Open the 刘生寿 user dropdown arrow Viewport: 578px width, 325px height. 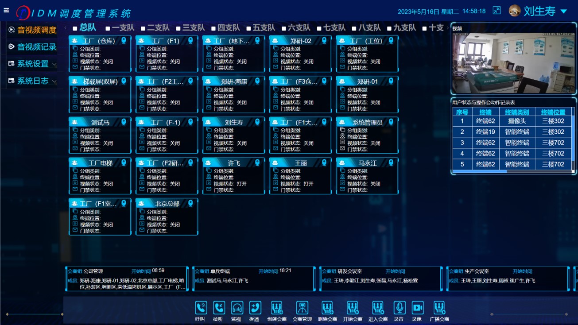click(x=564, y=12)
